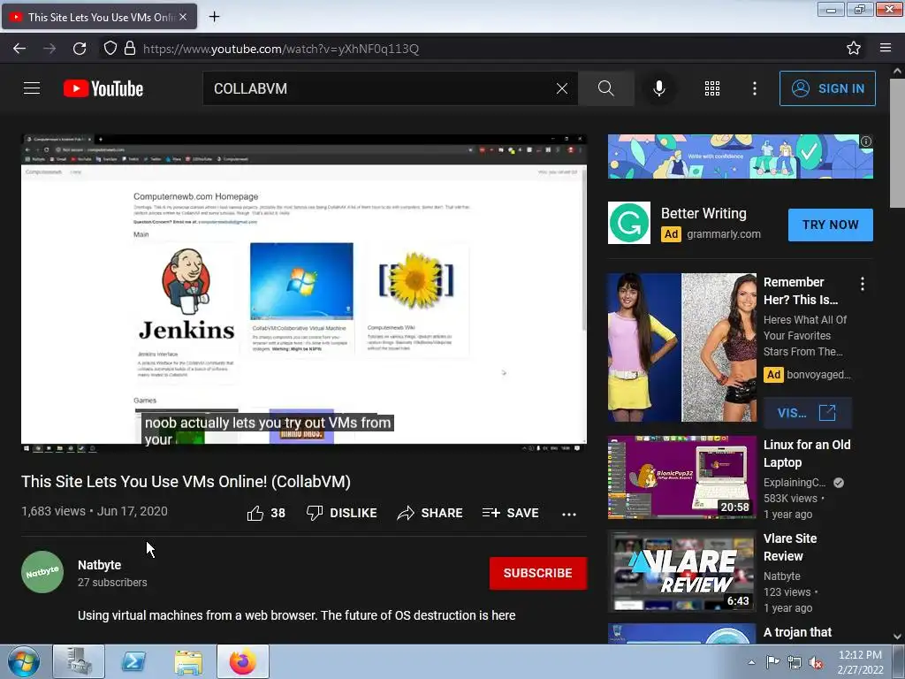Open the YouTube apps grid
This screenshot has height=679, width=905.
[712, 88]
